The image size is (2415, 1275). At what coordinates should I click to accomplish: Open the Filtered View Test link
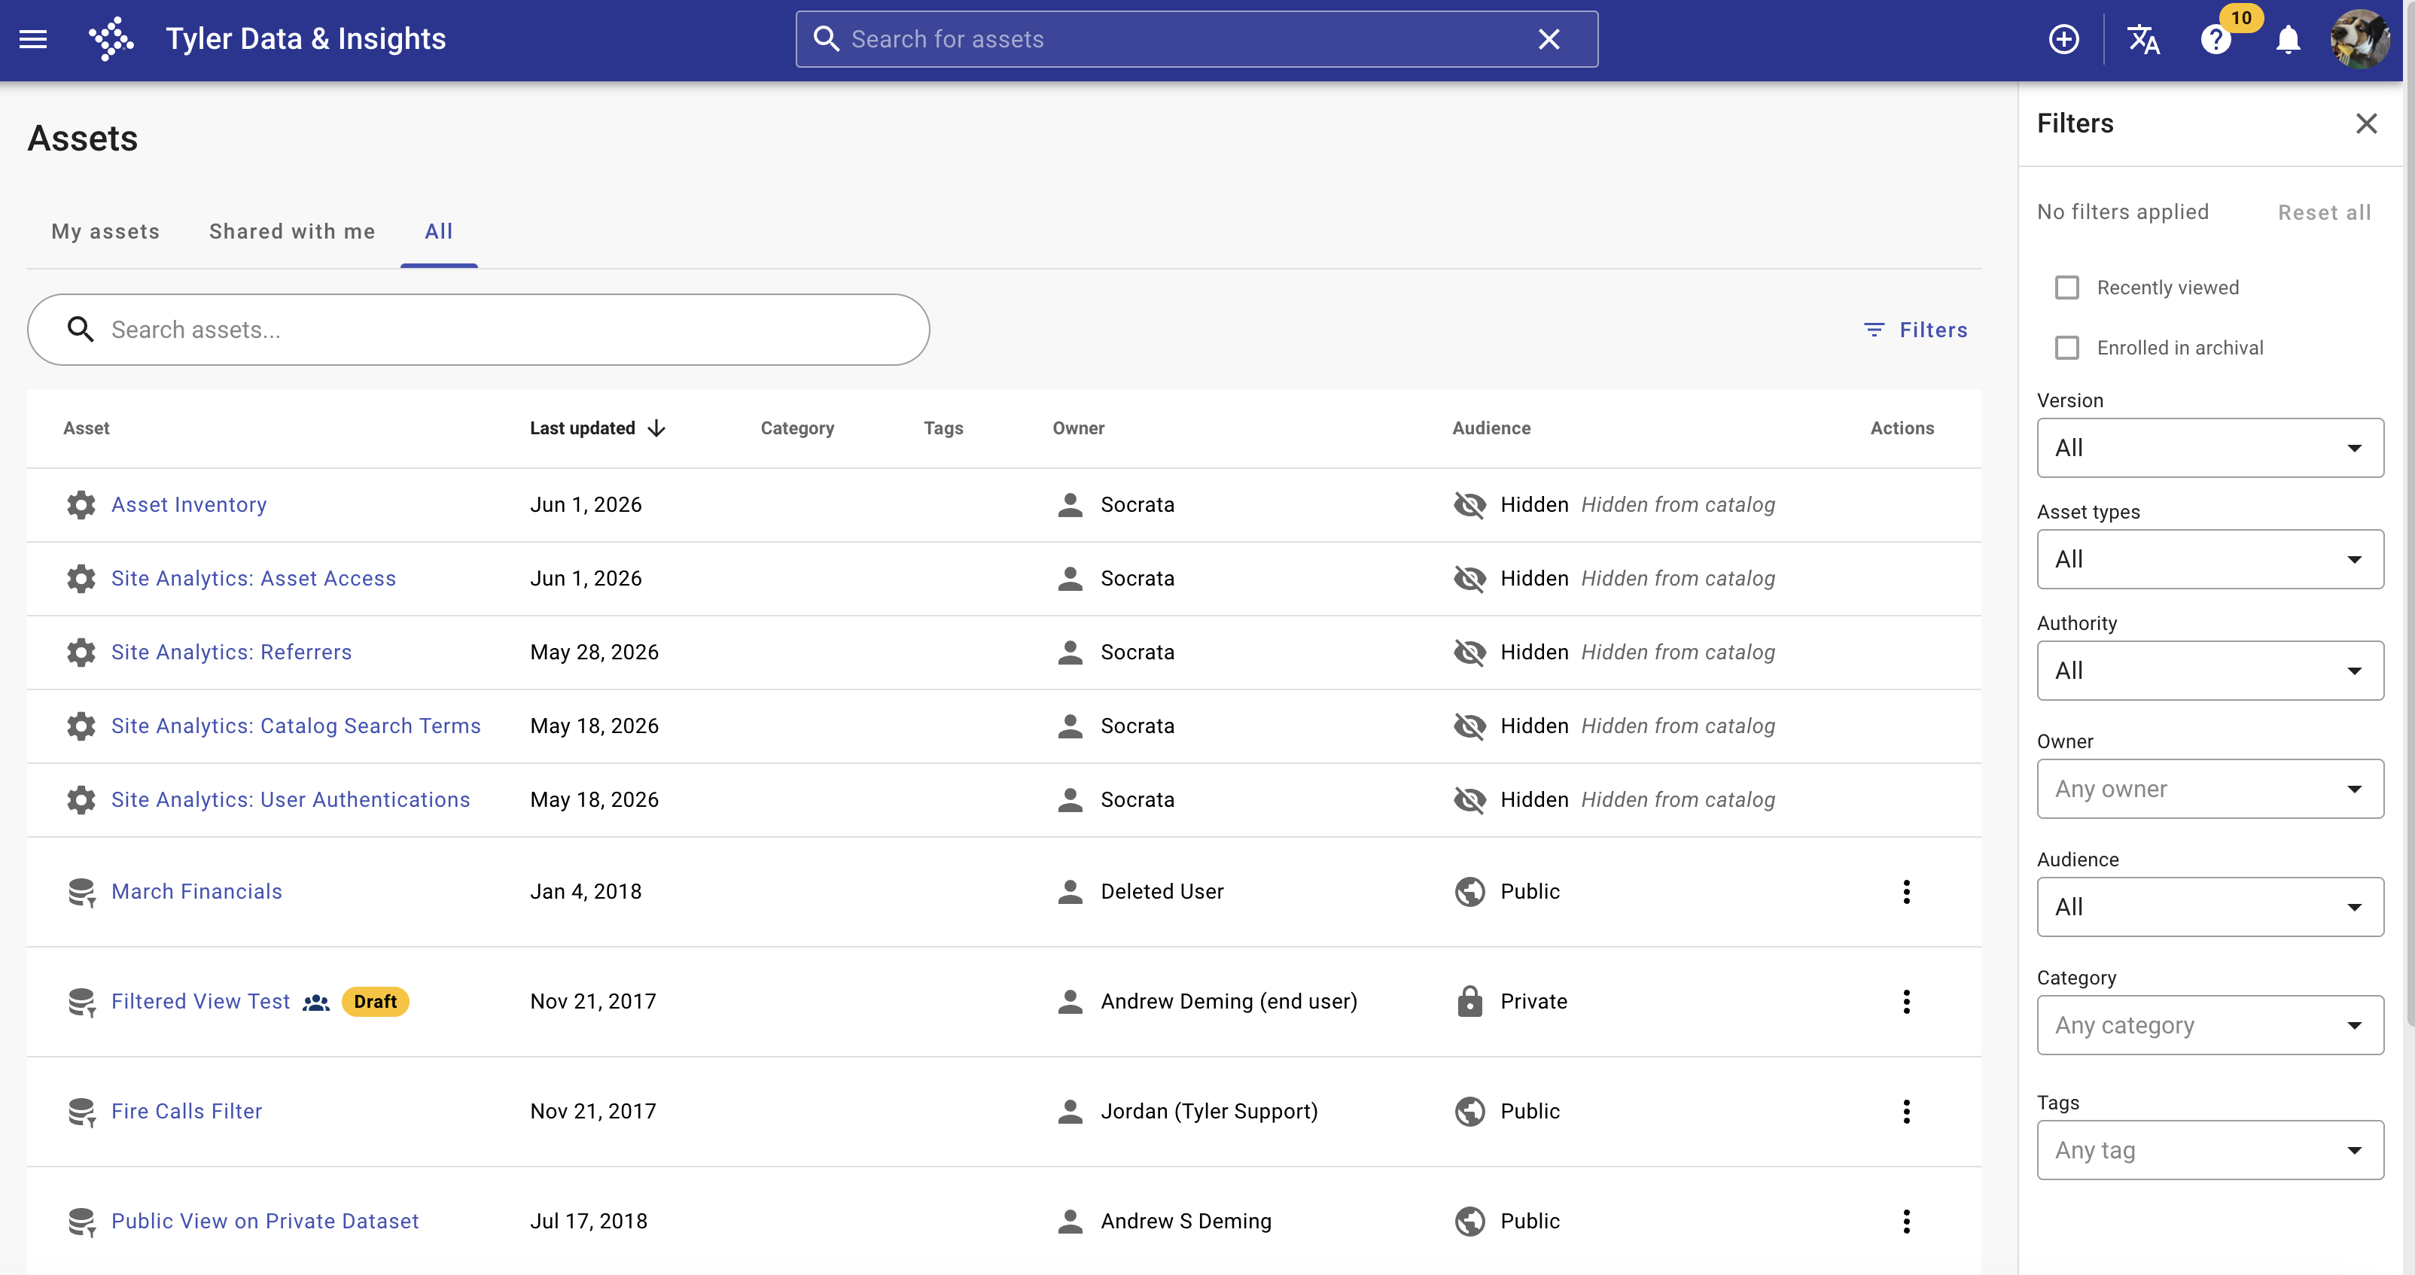[201, 1001]
